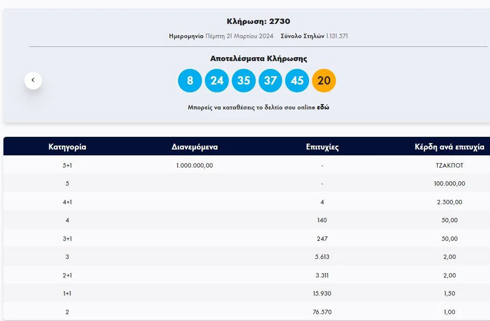Select the blue ball number 24

tap(217, 81)
